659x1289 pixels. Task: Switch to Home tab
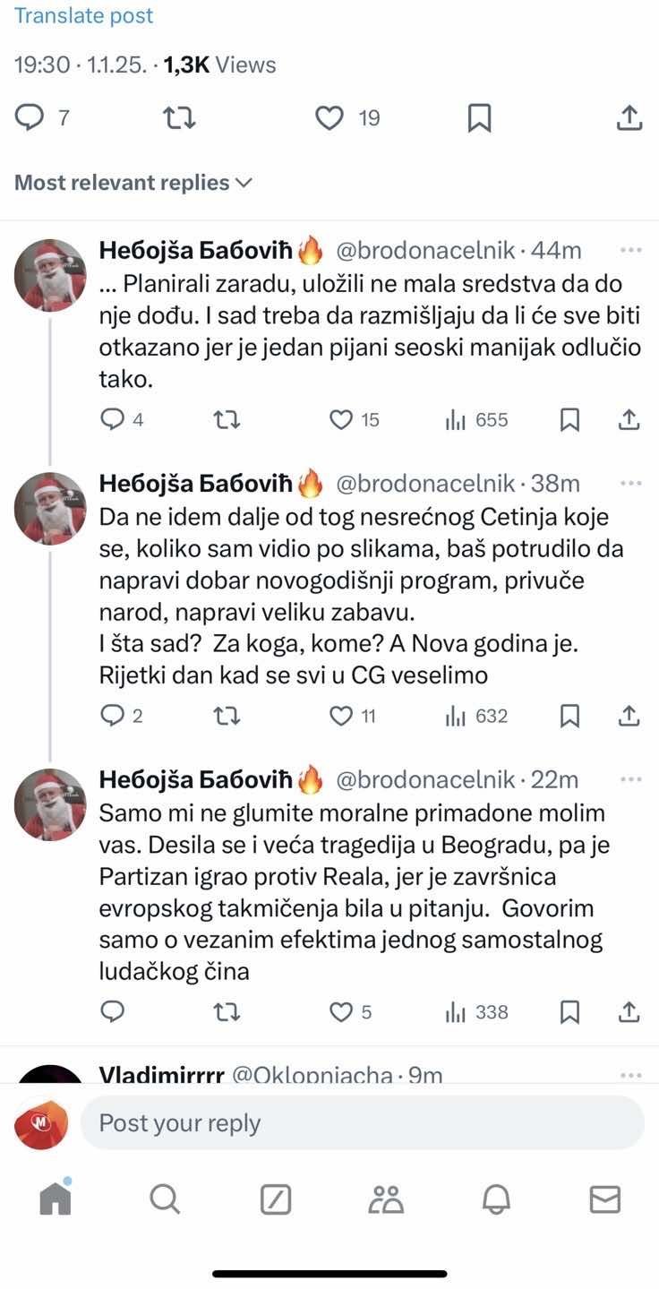[55, 1197]
